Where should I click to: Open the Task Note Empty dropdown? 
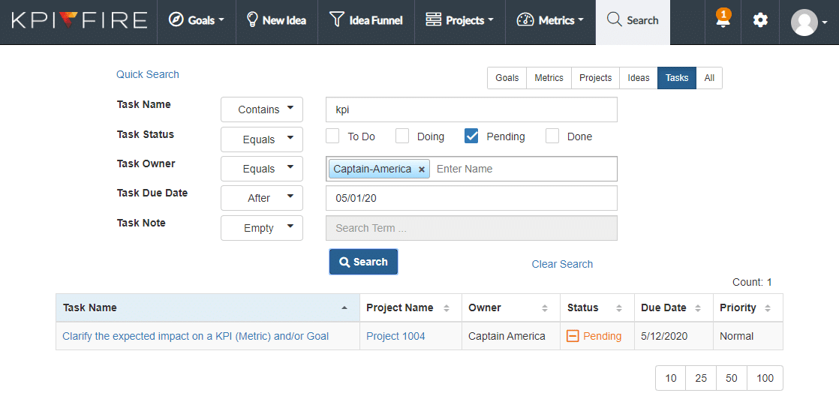[x=262, y=228]
